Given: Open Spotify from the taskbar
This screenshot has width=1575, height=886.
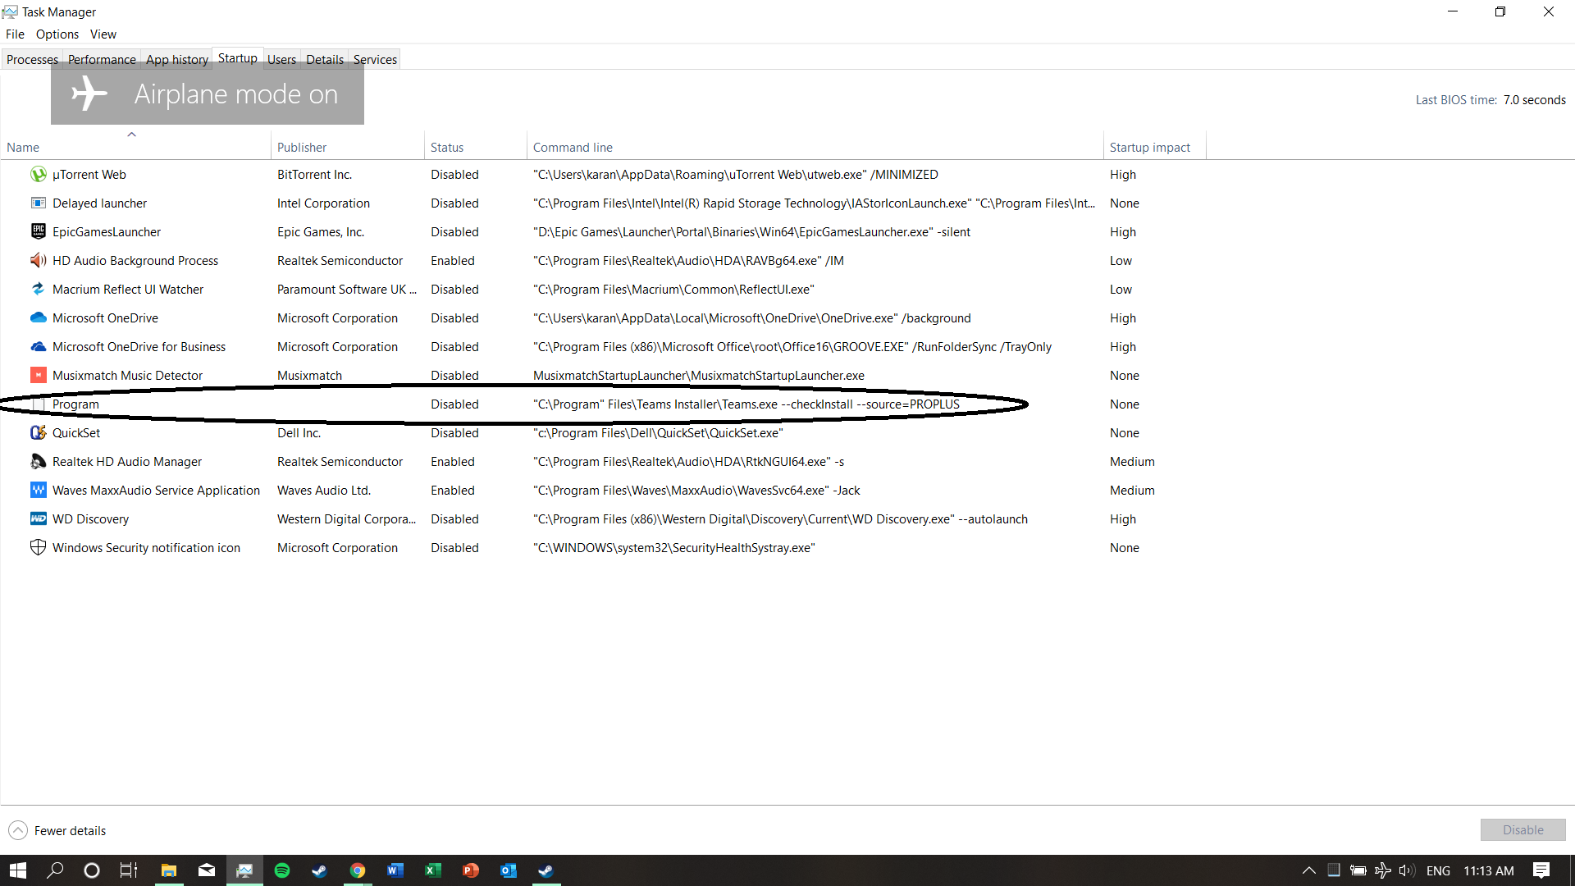Looking at the screenshot, I should click(282, 870).
